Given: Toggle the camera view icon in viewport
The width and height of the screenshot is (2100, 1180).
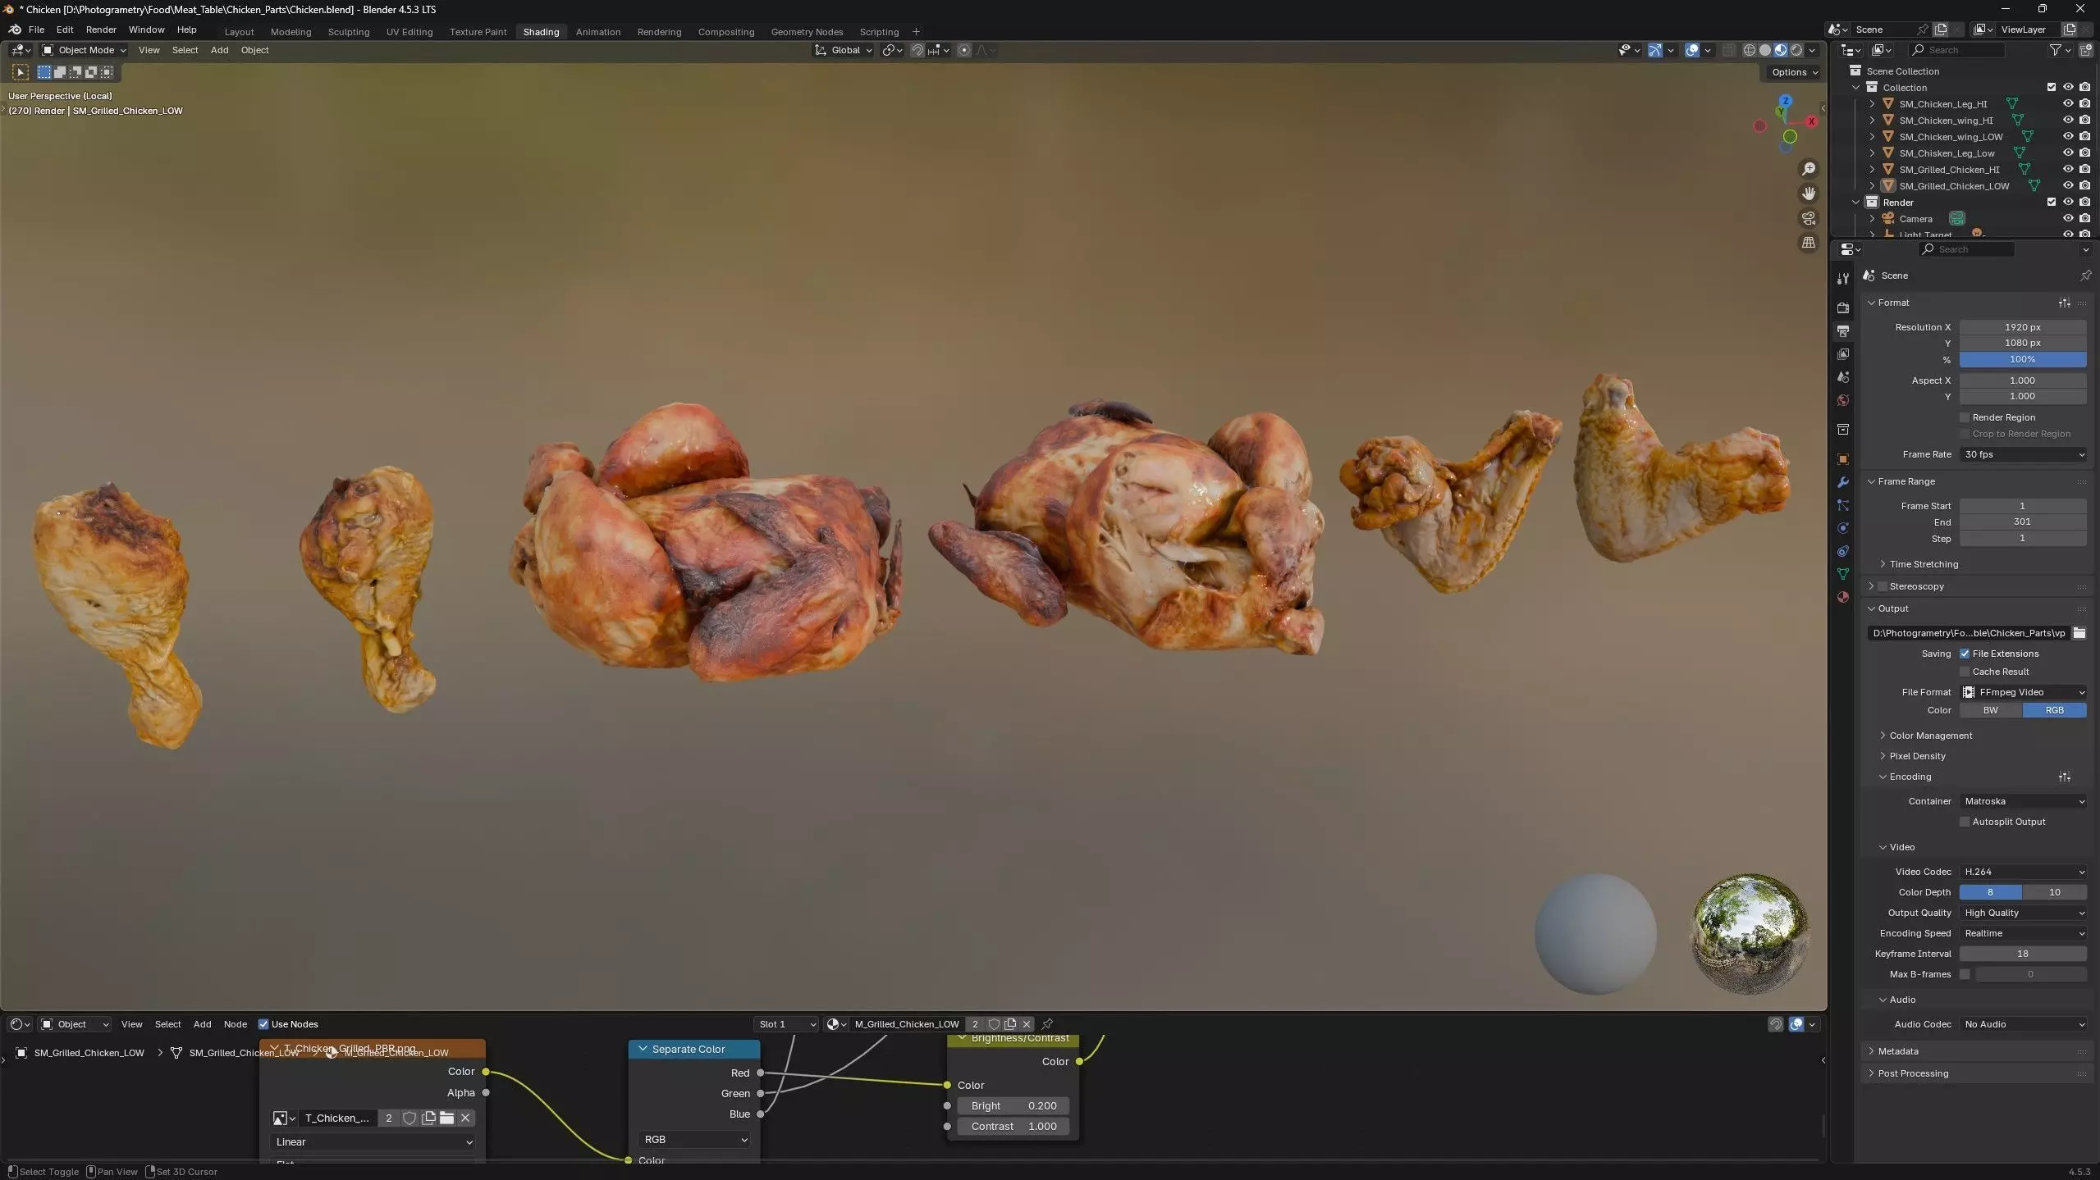Looking at the screenshot, I should pyautogui.click(x=1809, y=218).
